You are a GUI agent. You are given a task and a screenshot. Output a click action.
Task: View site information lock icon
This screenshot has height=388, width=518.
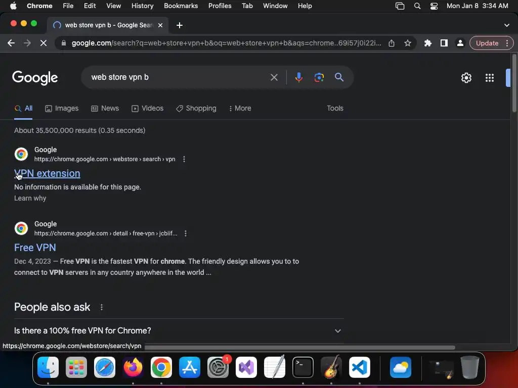point(64,43)
